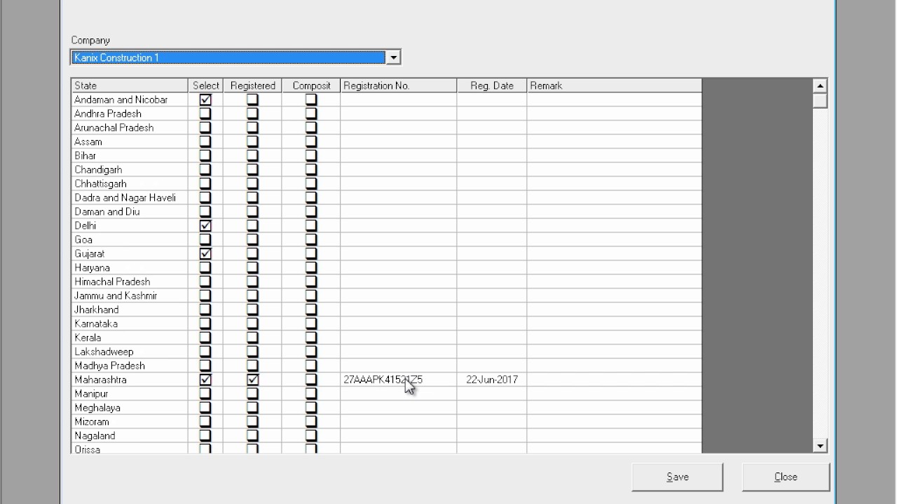Click the Registration No. column header

[x=399, y=85]
